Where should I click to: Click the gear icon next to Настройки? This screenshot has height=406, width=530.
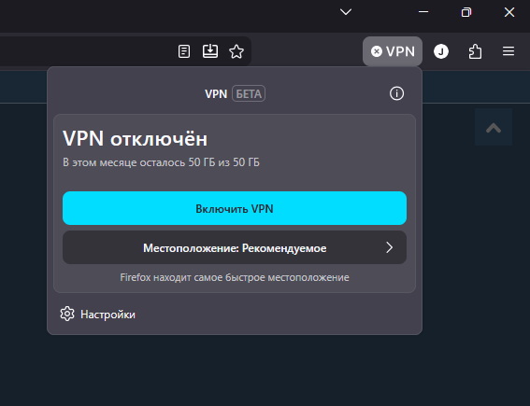pyautogui.click(x=67, y=314)
